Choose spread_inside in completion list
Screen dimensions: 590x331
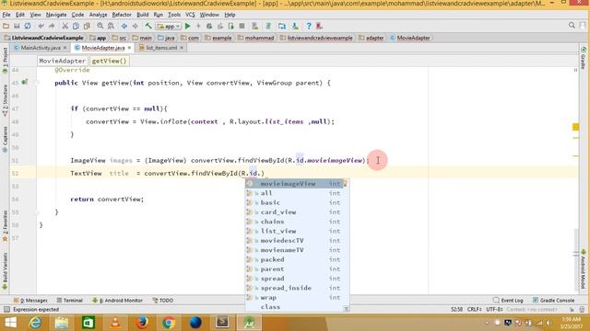(x=297, y=288)
